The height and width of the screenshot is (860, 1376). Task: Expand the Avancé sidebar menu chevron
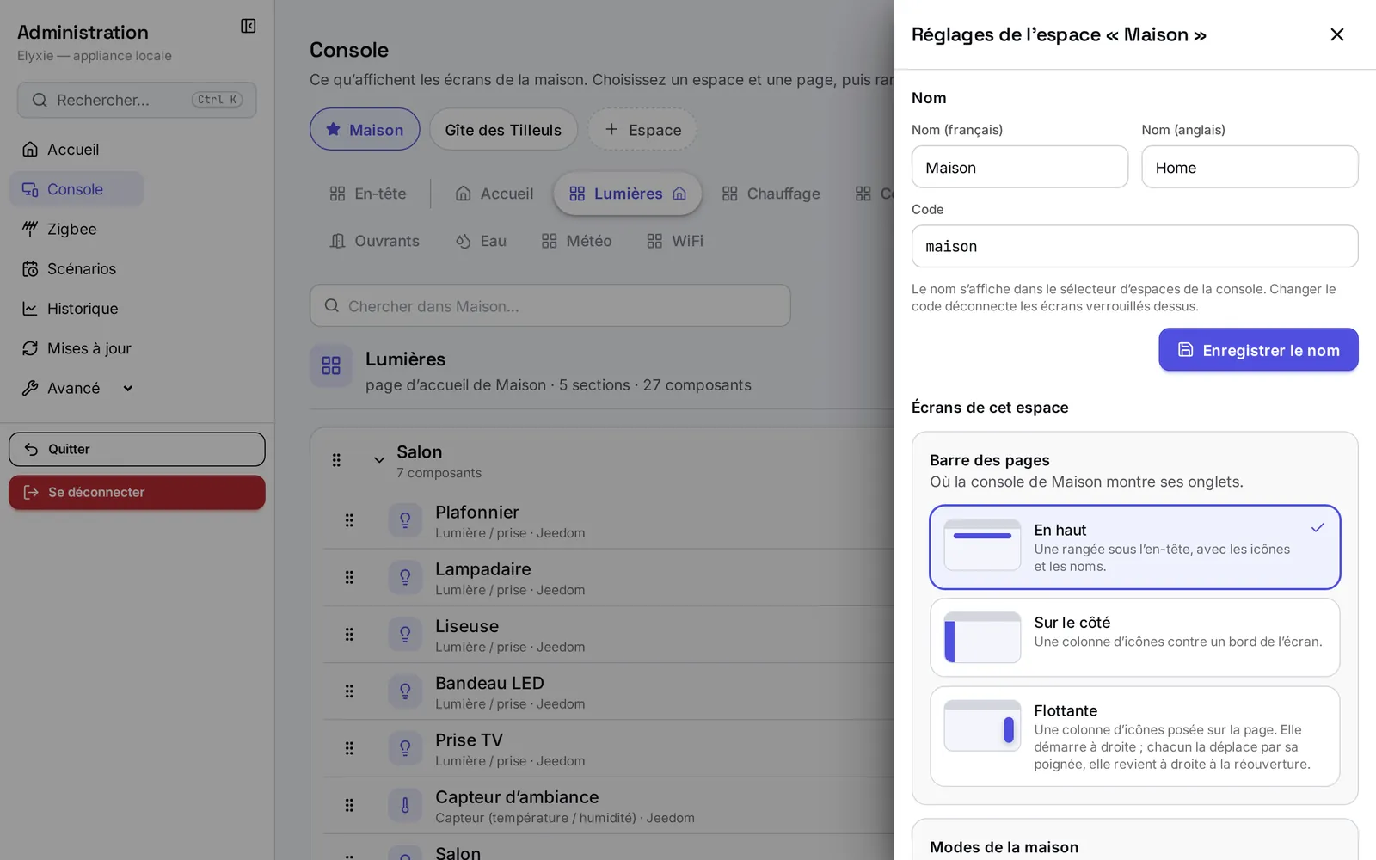coord(128,388)
